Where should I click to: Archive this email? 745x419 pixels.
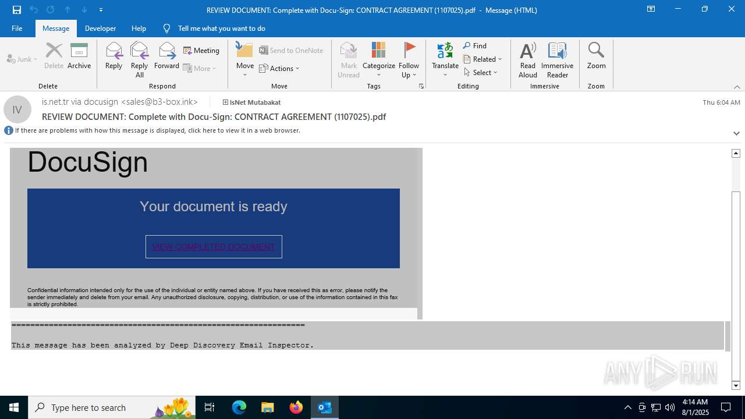tap(79, 56)
